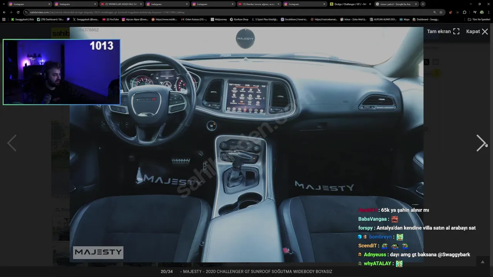Open the S Sport Plus bookmark
The image size is (493, 277).
[x=265, y=19]
